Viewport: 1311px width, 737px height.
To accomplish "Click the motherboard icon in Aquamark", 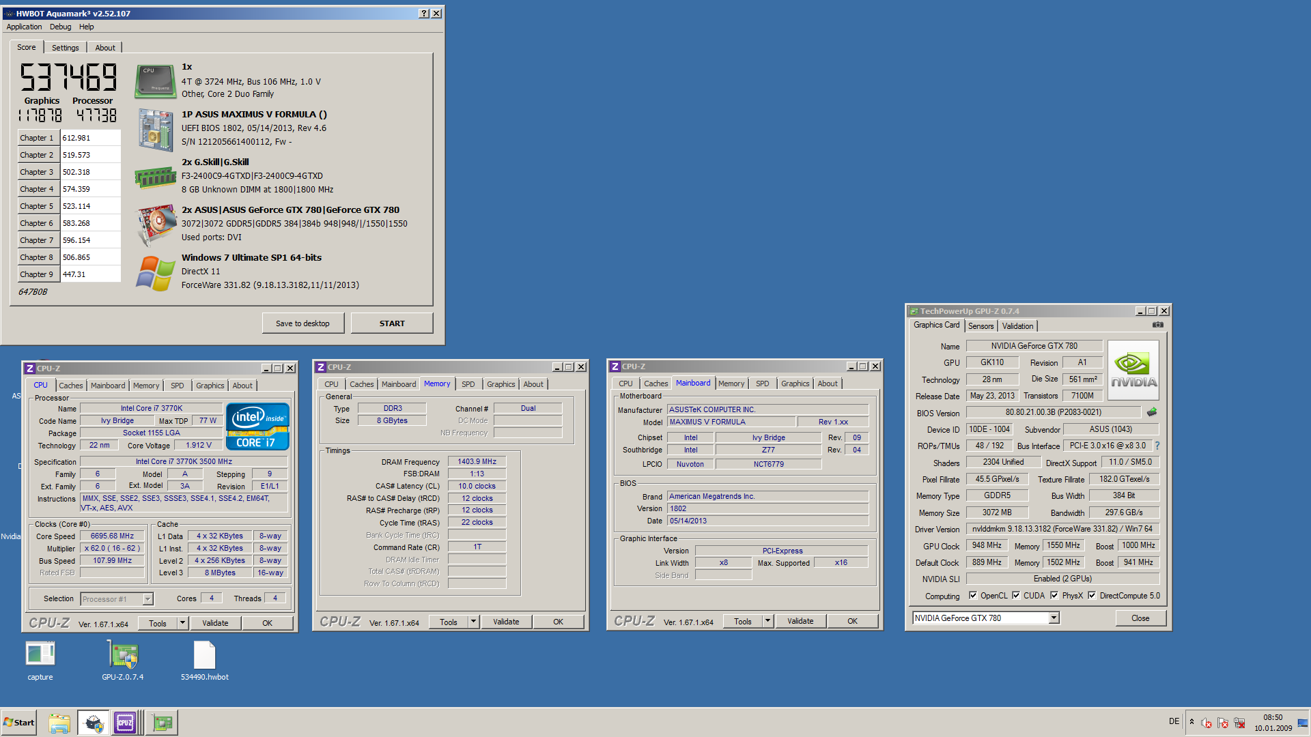I will (156, 130).
